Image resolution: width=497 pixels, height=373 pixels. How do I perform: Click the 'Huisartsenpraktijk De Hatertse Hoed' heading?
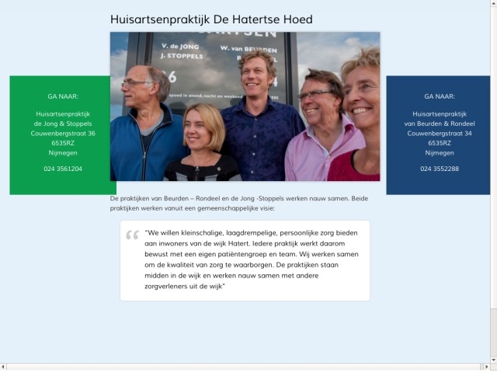(x=212, y=19)
